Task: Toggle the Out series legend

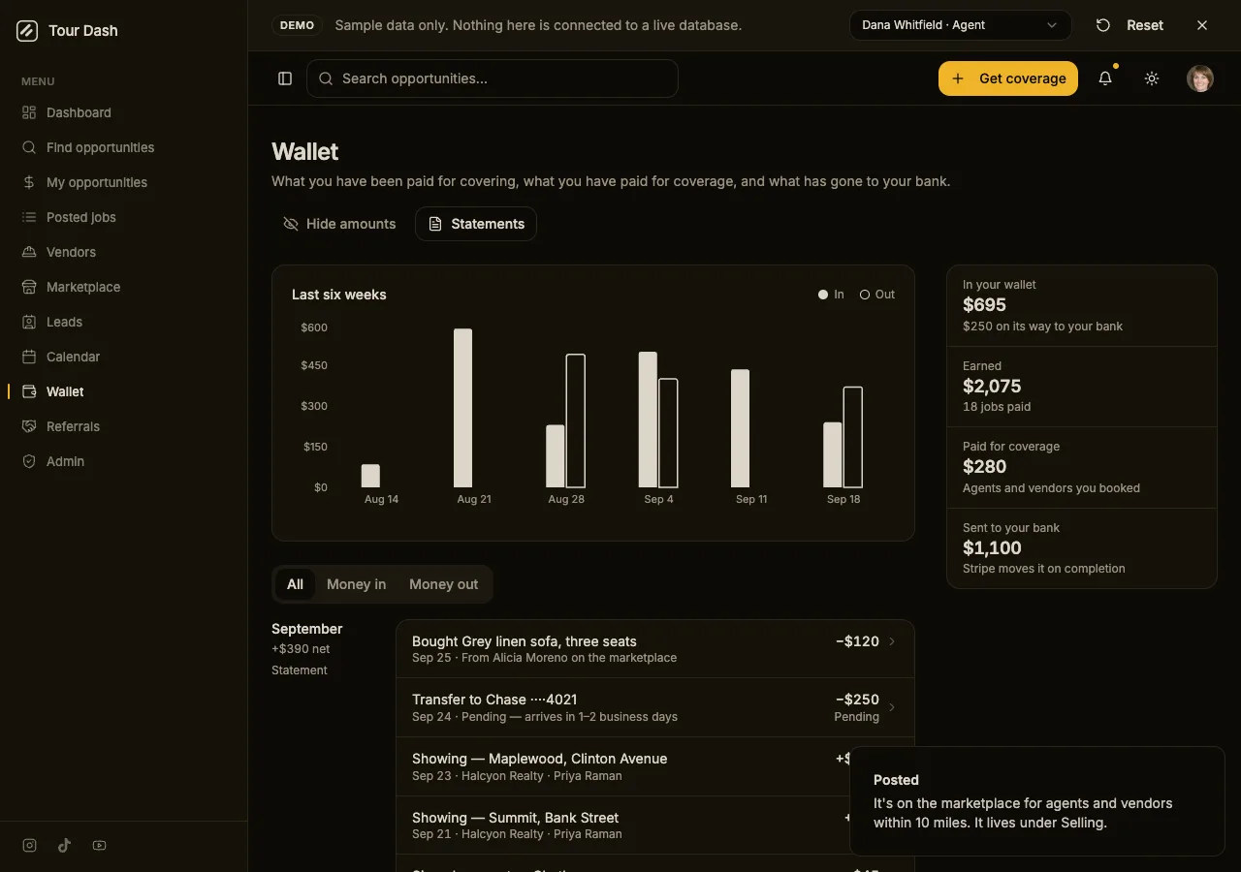Action: pyautogui.click(x=877, y=295)
